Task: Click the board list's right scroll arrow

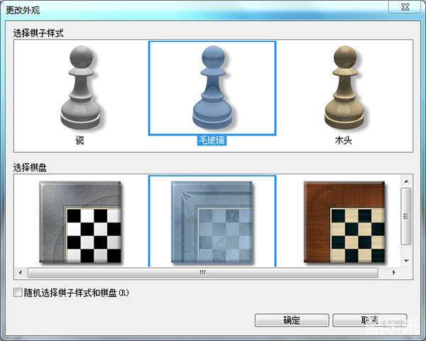Action: (394, 272)
